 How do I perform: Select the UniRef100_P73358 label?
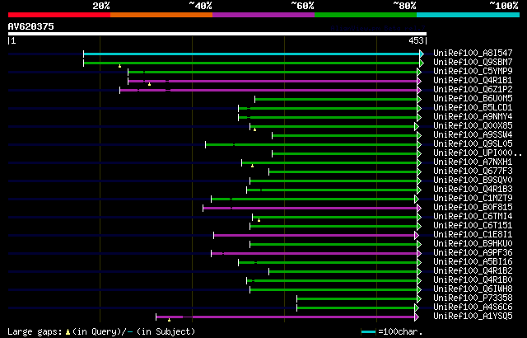tap(473, 298)
